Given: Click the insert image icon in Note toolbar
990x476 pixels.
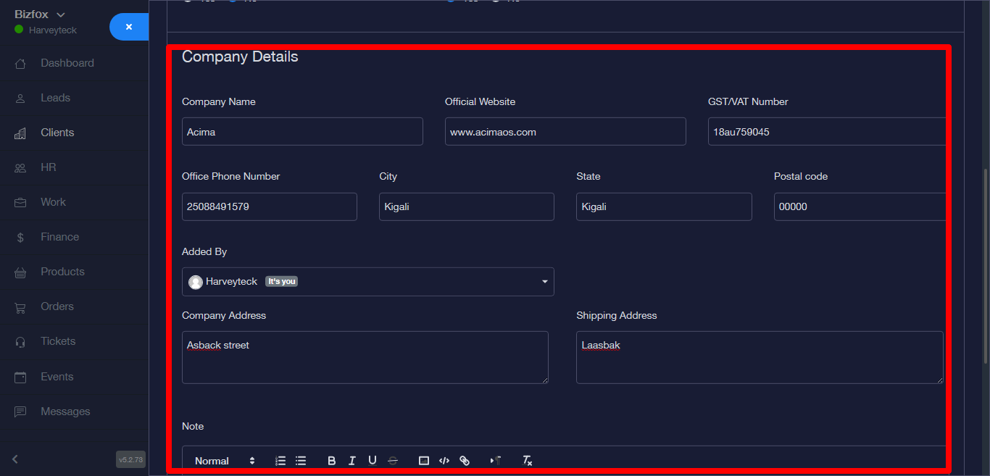Looking at the screenshot, I should click(424, 461).
